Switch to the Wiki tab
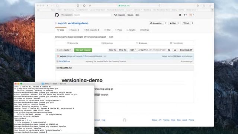The width and height of the screenshot is (238, 134). [107, 30]
